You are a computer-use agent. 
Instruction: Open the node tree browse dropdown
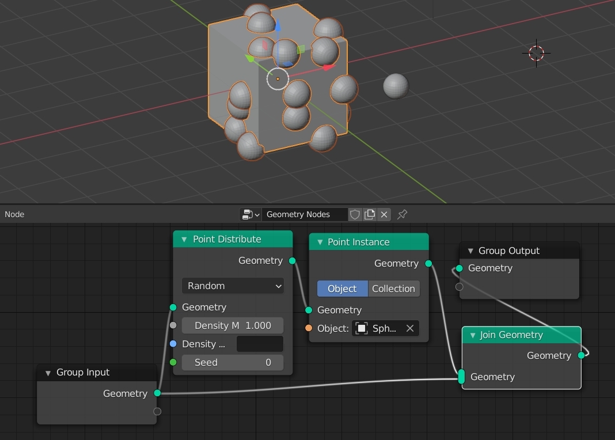[x=250, y=214]
